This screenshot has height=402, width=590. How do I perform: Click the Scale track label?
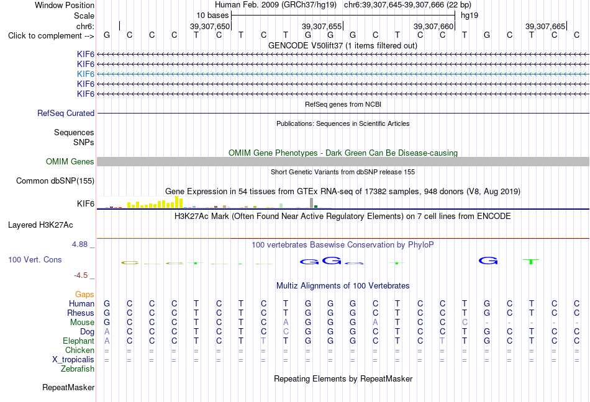tap(84, 16)
